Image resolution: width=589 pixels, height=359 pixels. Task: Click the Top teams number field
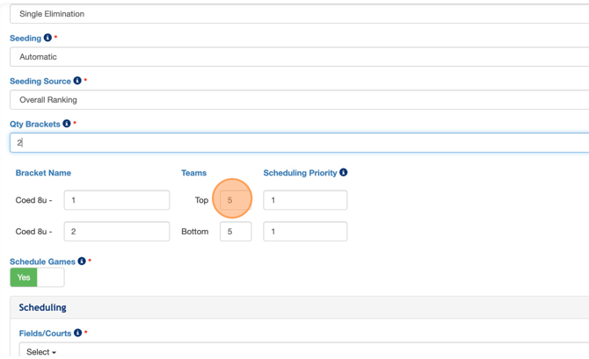[235, 200]
